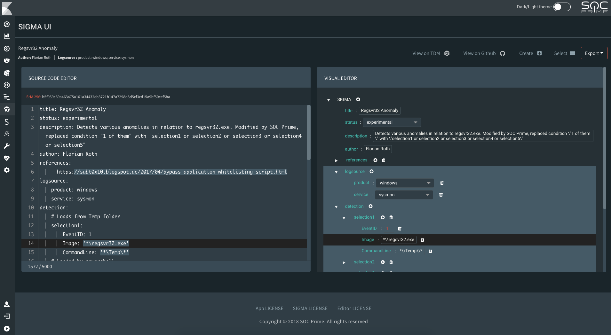Image resolution: width=611 pixels, height=335 pixels.
Task: Open Dashboard gauge icon in sidebar
Action: [x=7, y=49]
